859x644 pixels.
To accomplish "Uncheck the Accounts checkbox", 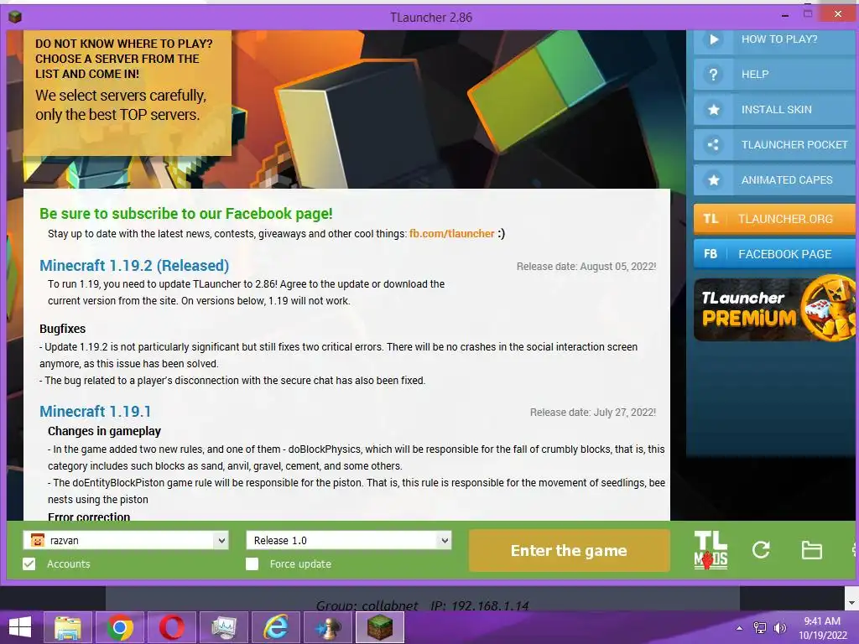I will (29, 564).
